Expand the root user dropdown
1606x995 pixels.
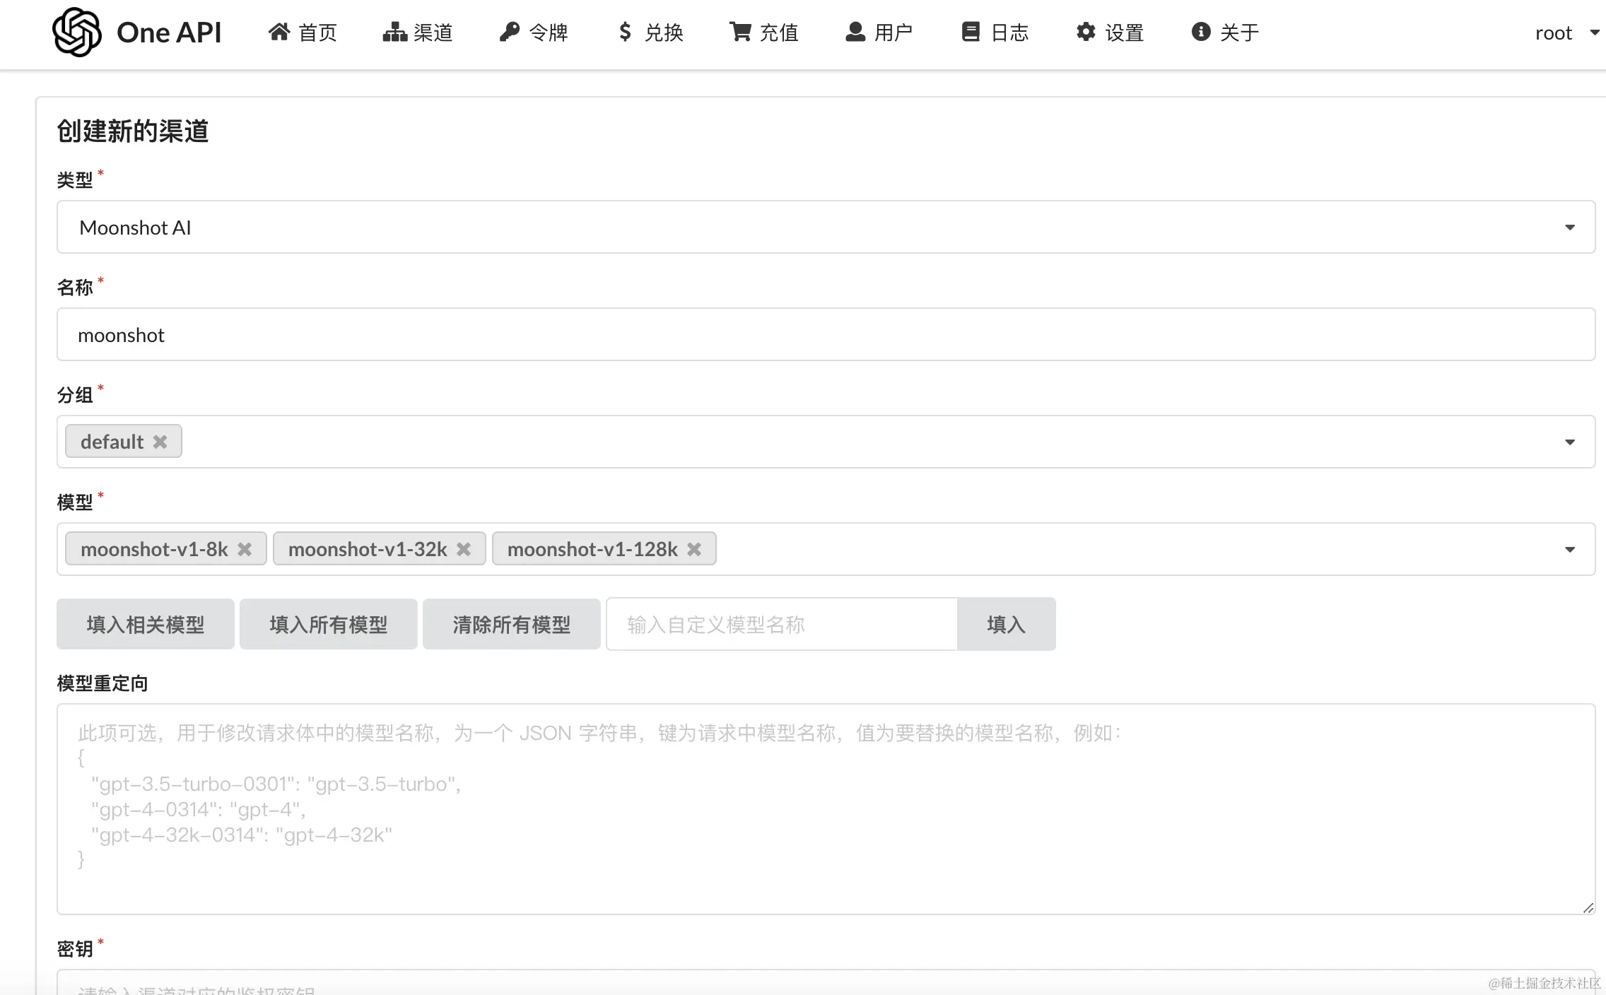[x=1566, y=33]
